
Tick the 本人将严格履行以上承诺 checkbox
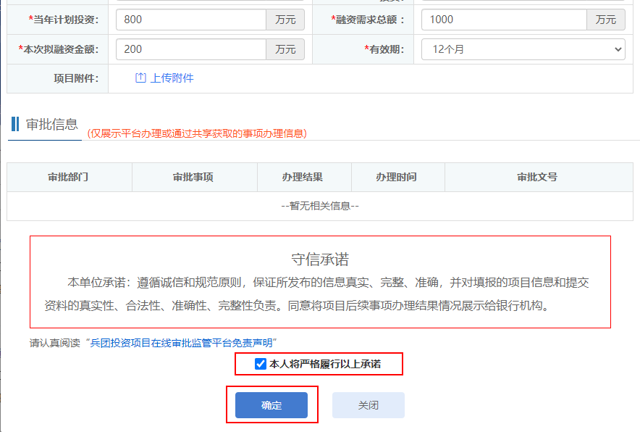click(261, 364)
